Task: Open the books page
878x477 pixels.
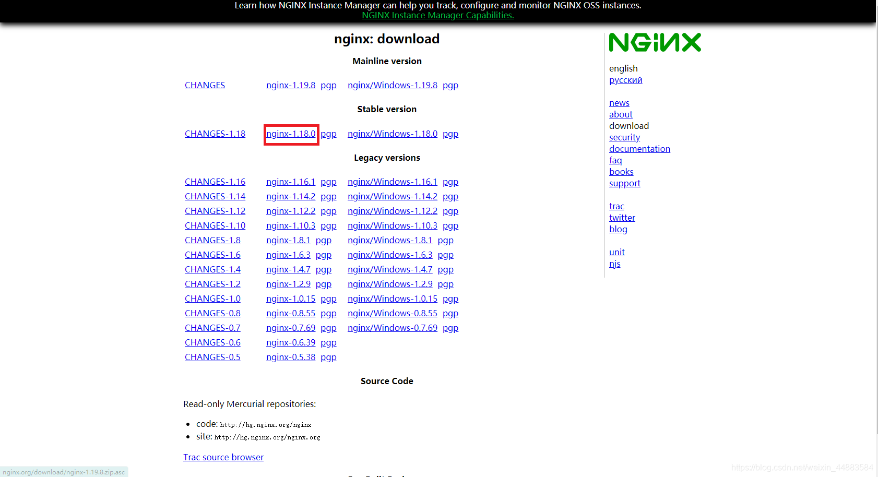Action: click(621, 172)
